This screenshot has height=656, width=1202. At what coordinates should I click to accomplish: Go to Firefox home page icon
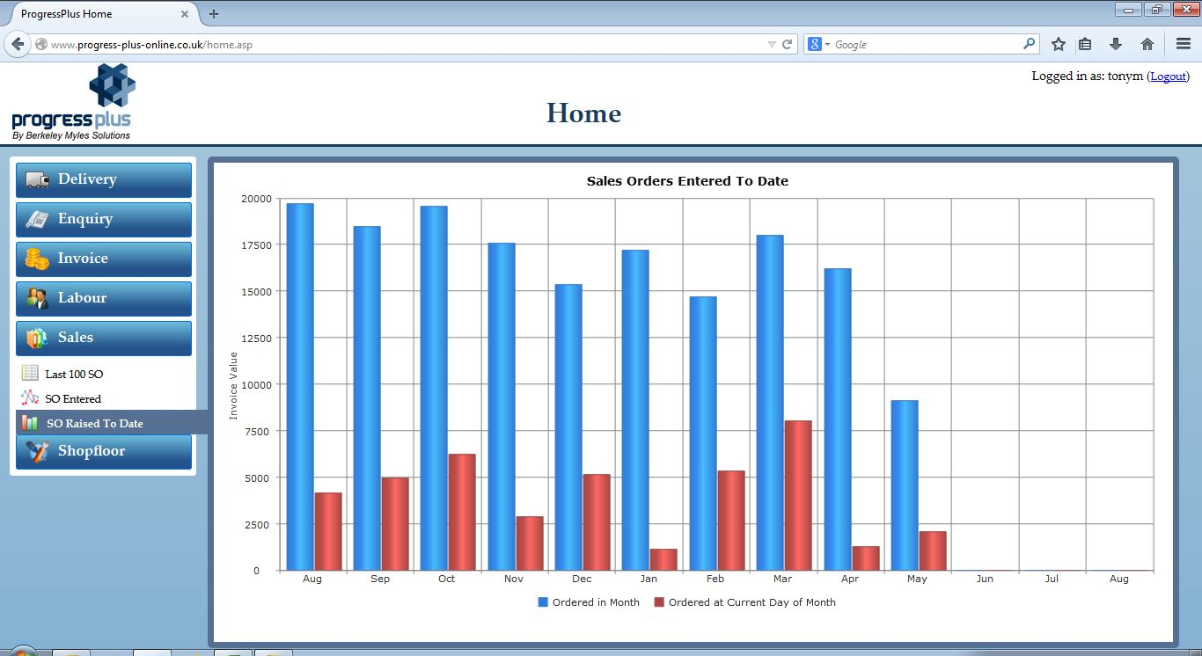coord(1147,44)
